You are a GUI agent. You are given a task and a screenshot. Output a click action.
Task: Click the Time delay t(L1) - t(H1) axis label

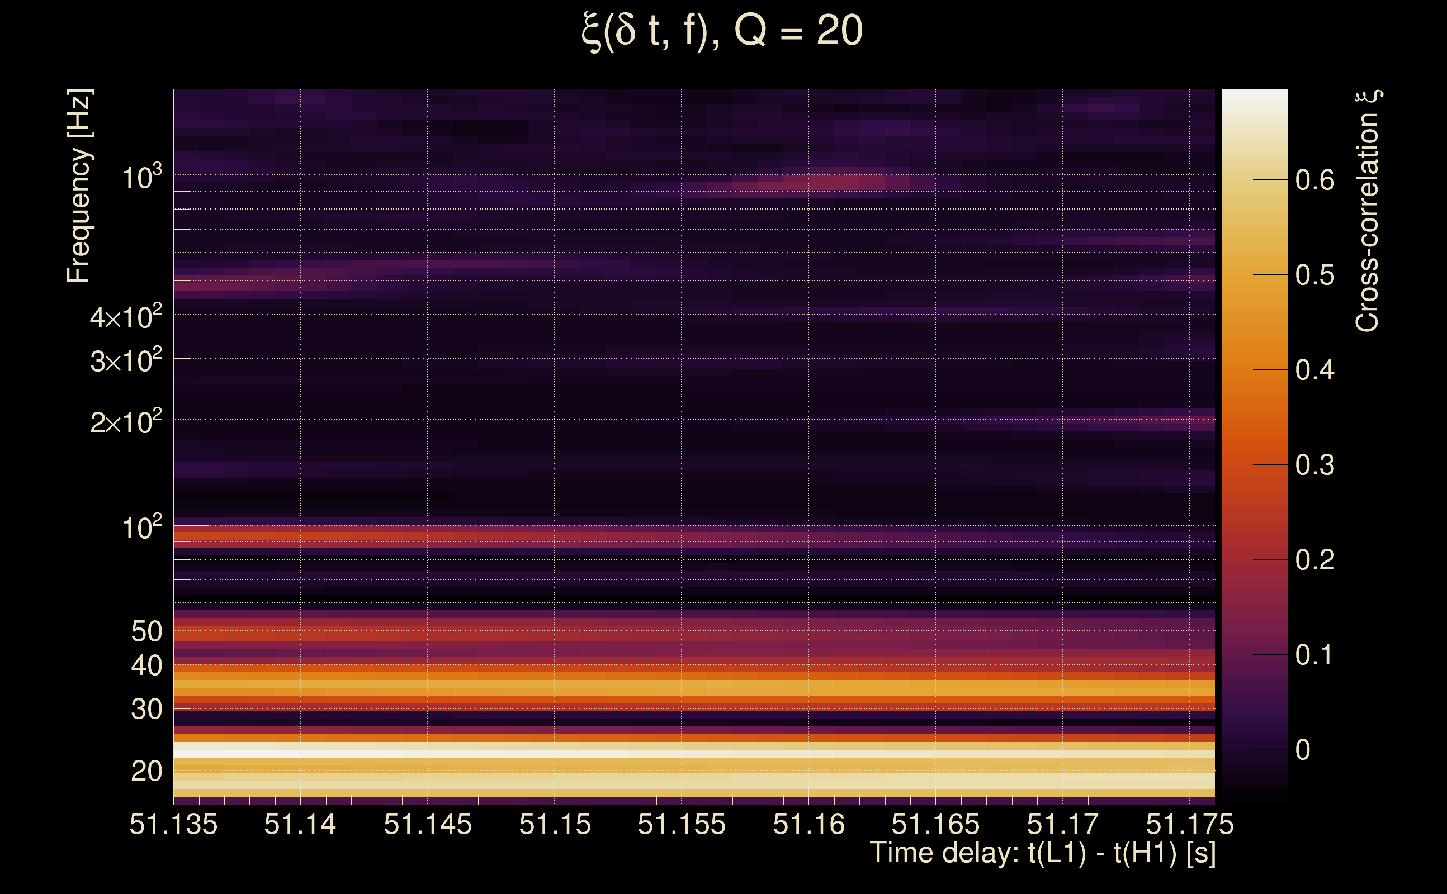[1042, 853]
